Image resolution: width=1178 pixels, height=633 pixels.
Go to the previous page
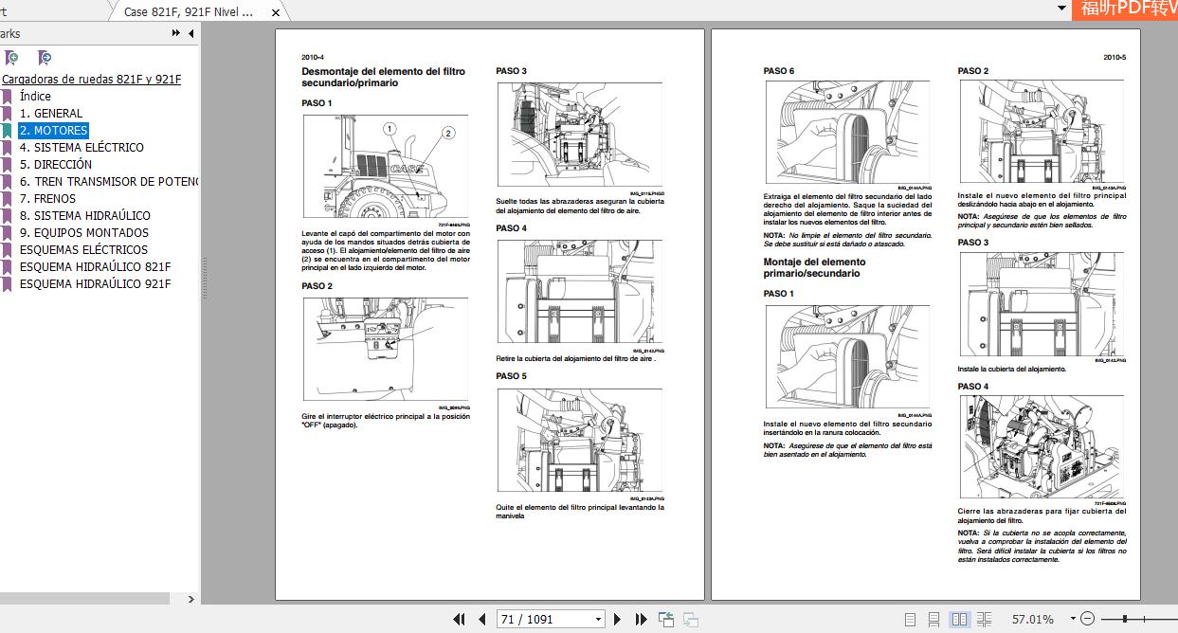pyautogui.click(x=481, y=620)
